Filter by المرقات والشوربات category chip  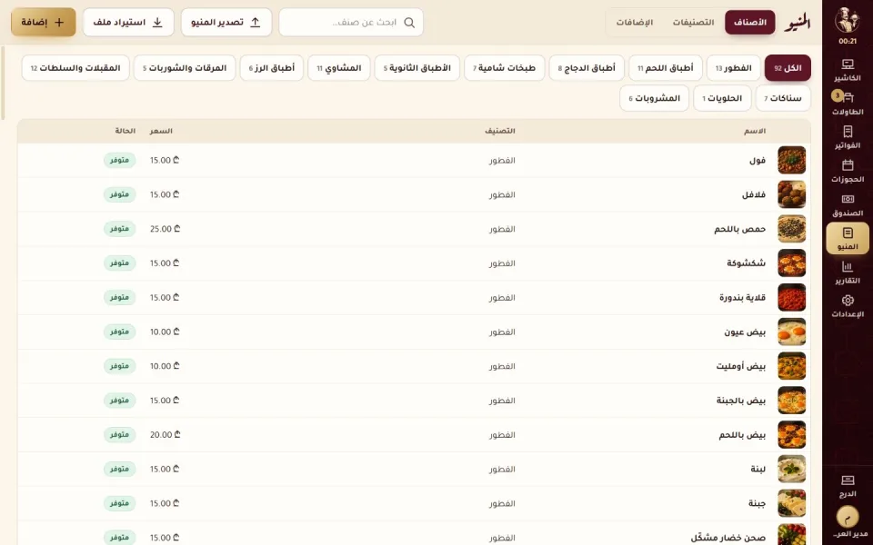point(185,68)
